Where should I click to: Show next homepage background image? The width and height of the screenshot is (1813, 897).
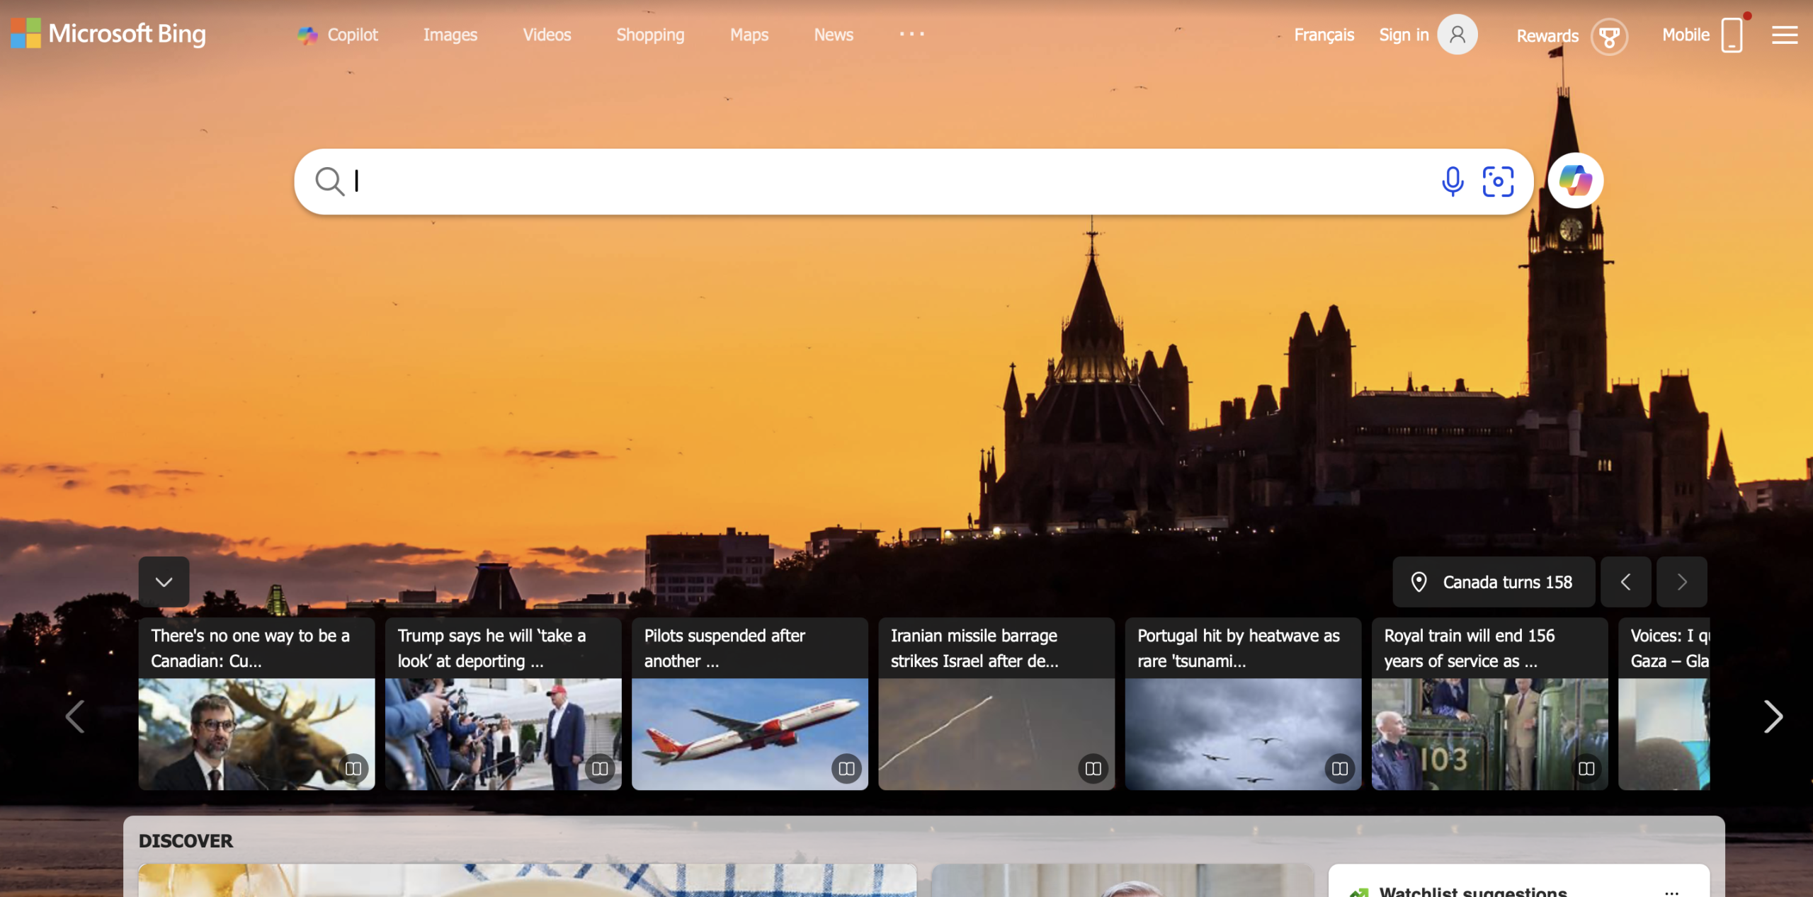coord(1681,582)
